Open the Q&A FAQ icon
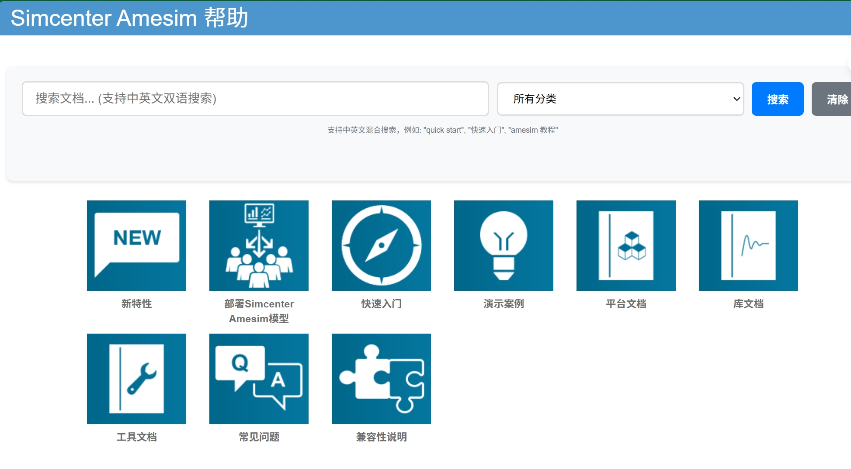The width and height of the screenshot is (851, 469). [259, 379]
